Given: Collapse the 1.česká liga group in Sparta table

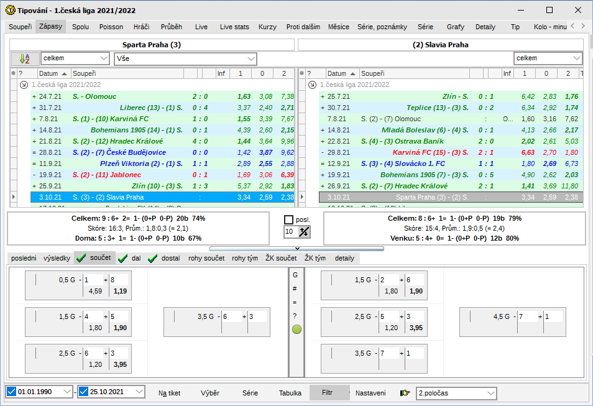Looking at the screenshot, I should (24, 85).
